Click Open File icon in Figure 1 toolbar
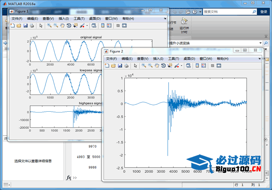272x190 pixels. tap(19, 25)
